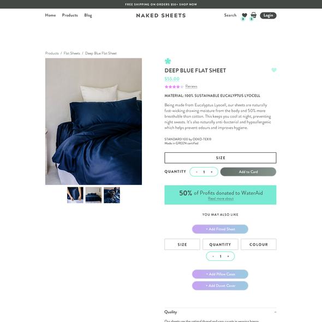Viewport: 322px width, 322px height.
Task: Click Add Pillow Cases gradient button
Action: [x=220, y=274]
